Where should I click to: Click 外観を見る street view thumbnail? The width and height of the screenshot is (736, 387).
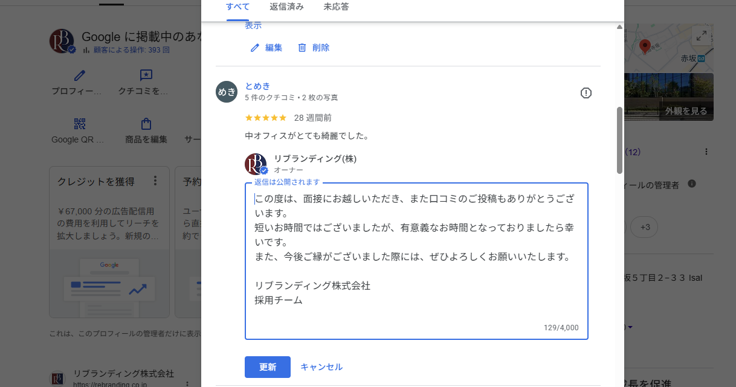[669, 97]
